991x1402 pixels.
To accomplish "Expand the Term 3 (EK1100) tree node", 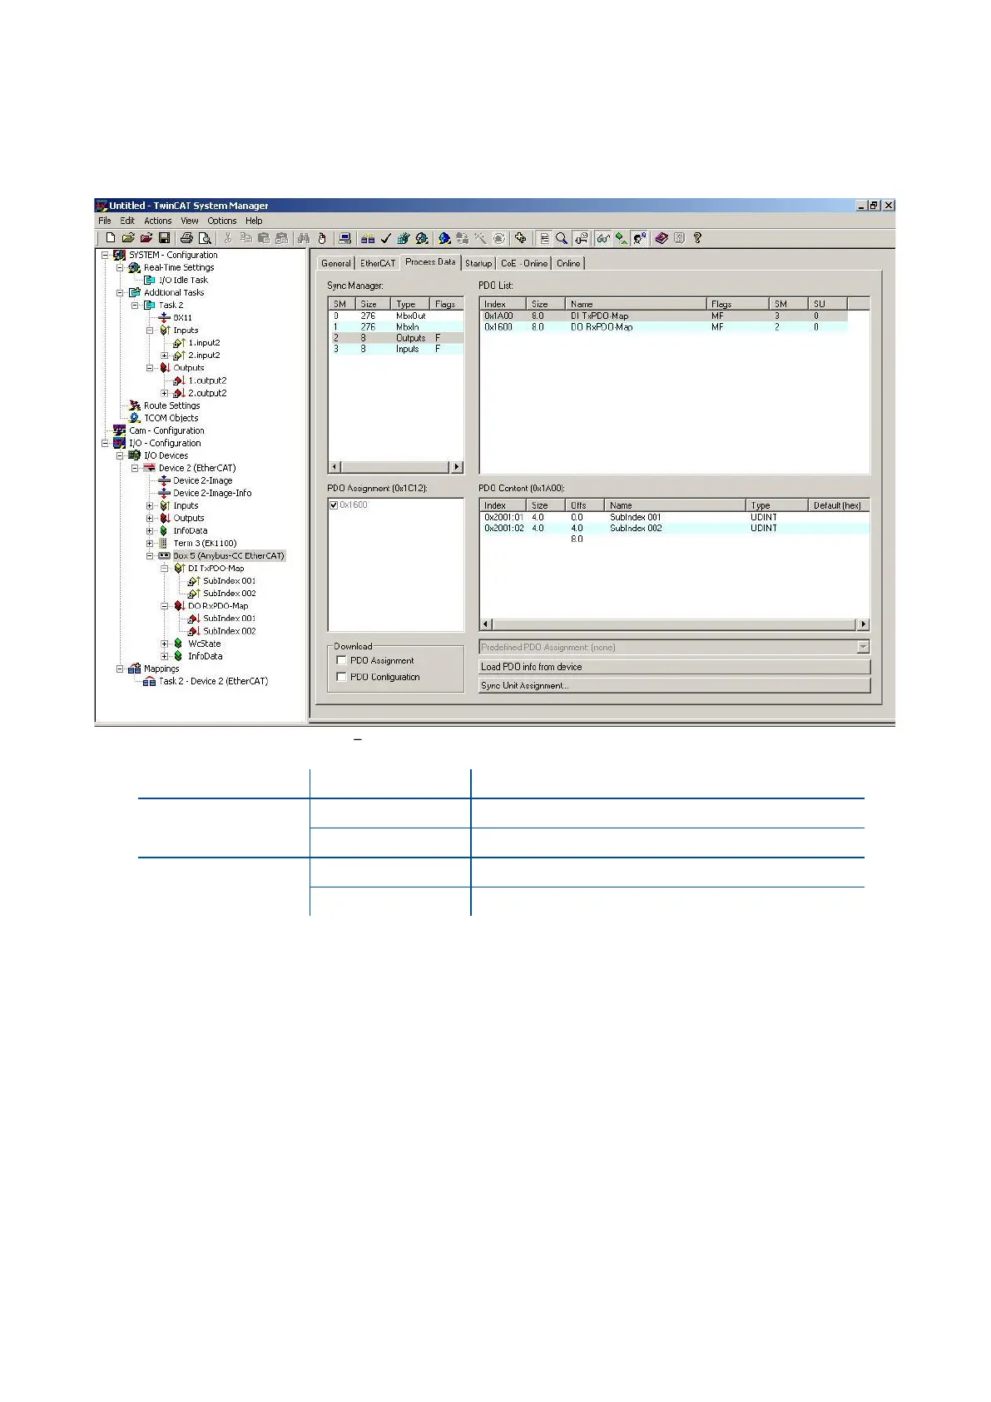I will (x=150, y=544).
